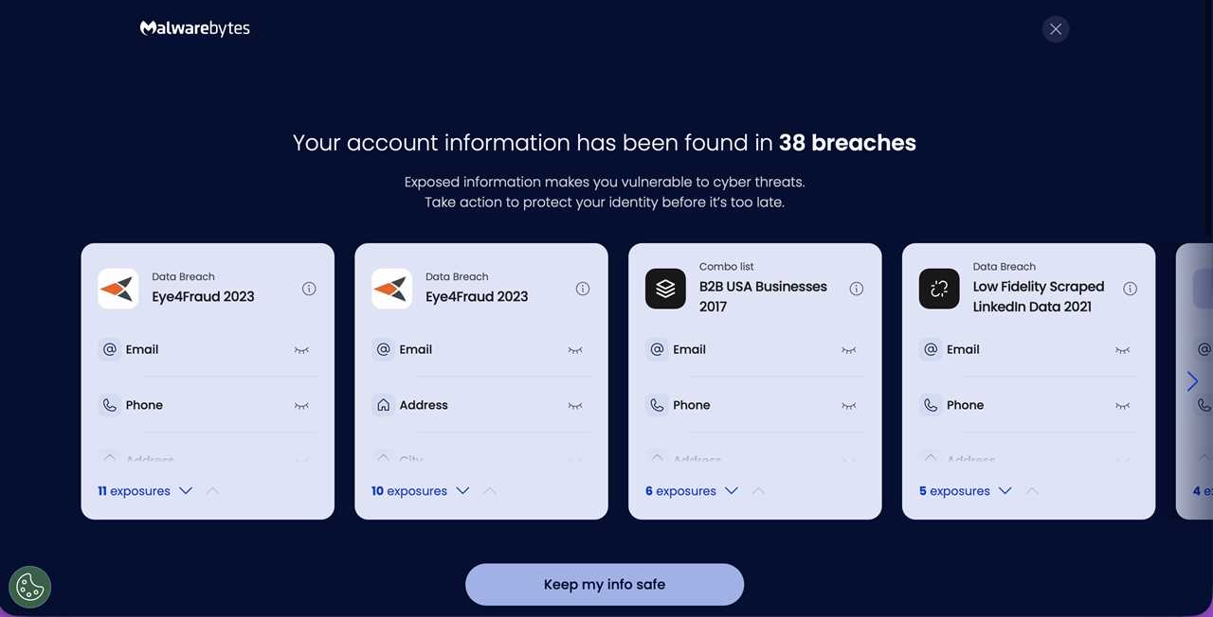The image size is (1213, 617).
Task: Click the phone icon on the Eye4Fraud card
Action: point(109,405)
